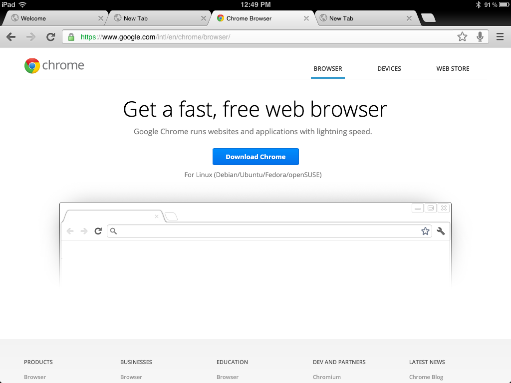Screen dimensions: 511x383
Task: Select the BROWSER navigation item
Action: 328,69
